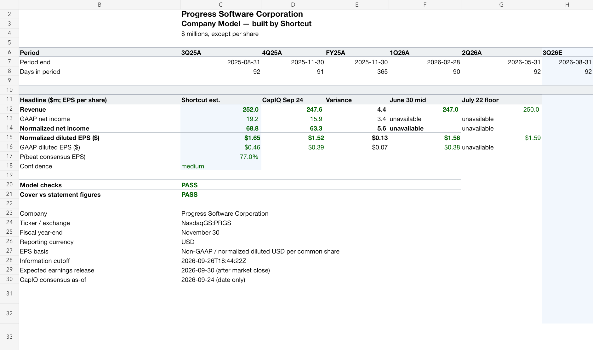The width and height of the screenshot is (593, 350).
Task: Click the 'Period end' label
Action: (35, 62)
